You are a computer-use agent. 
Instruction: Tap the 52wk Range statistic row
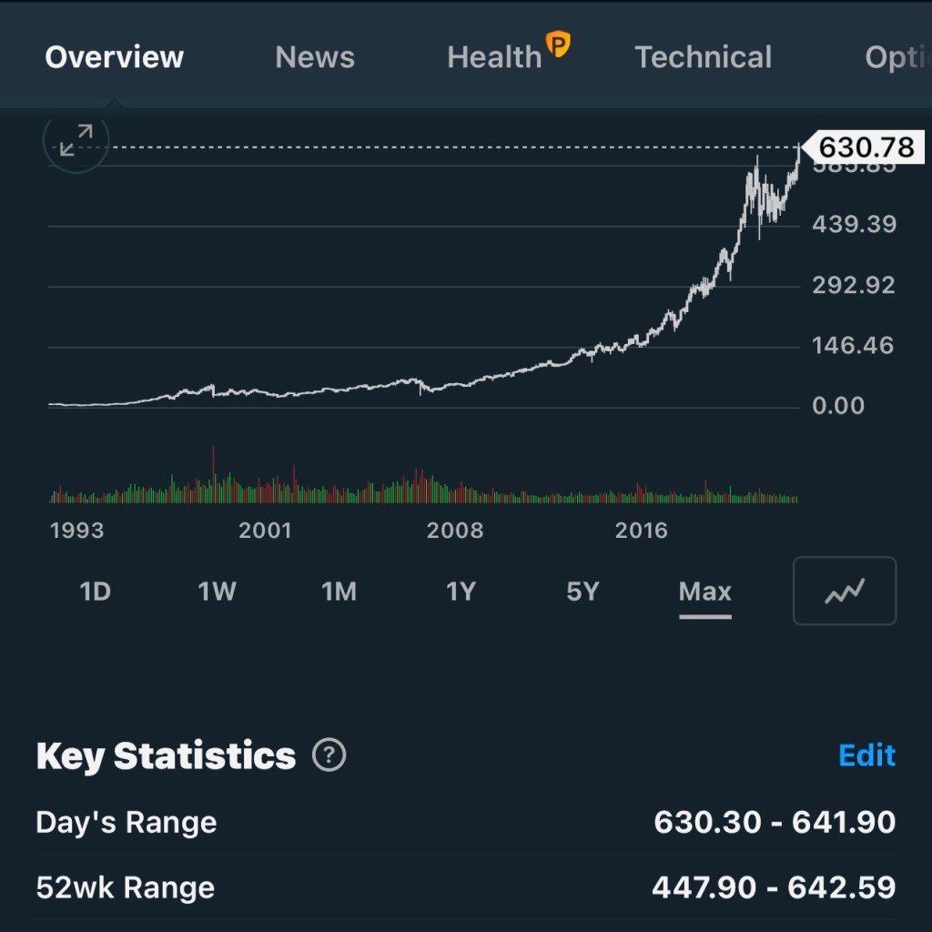point(466,887)
